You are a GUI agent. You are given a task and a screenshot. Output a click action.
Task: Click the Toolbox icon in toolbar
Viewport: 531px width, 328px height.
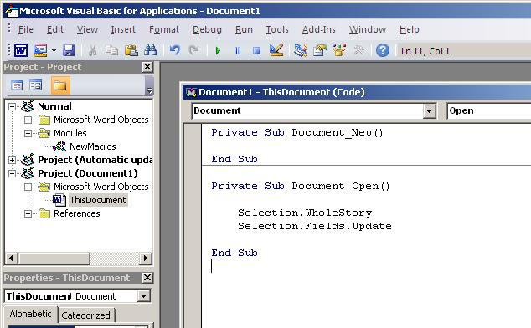(x=358, y=50)
